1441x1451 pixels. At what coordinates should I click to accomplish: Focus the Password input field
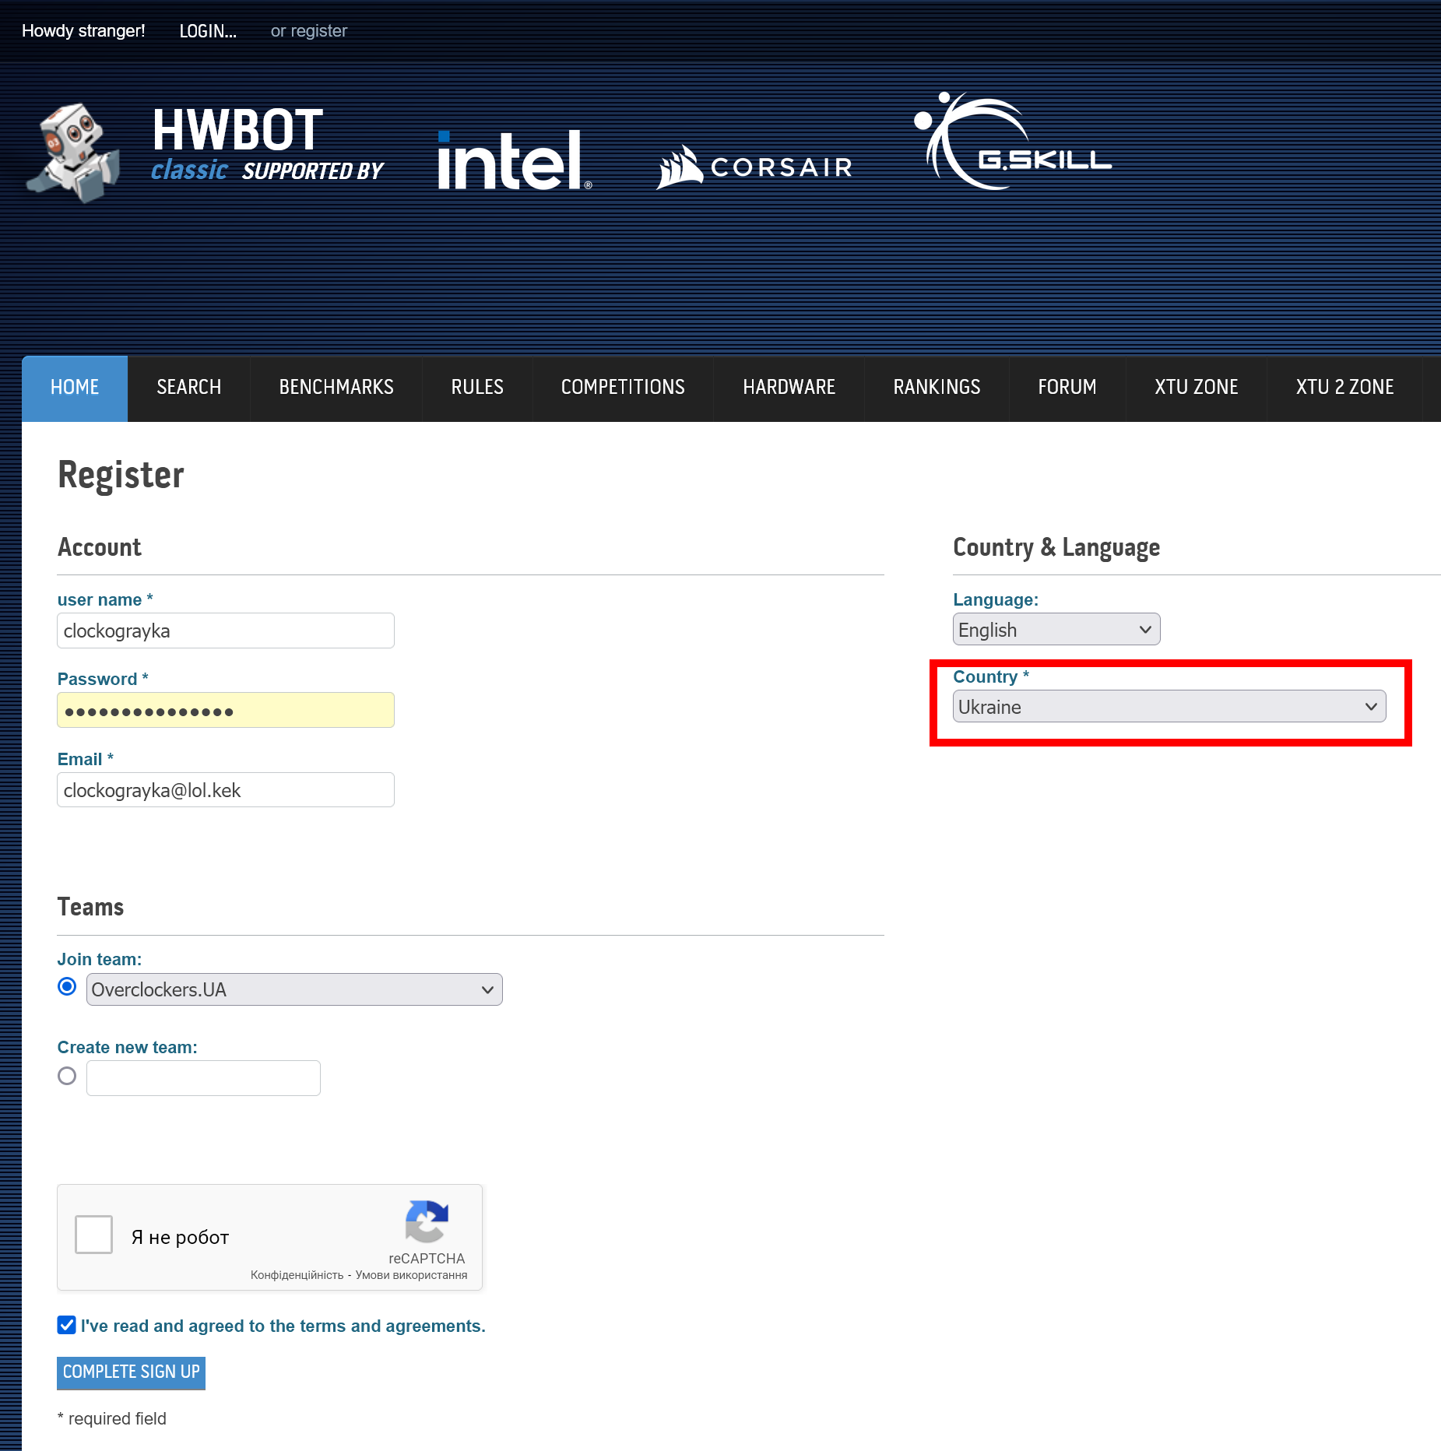coord(226,710)
